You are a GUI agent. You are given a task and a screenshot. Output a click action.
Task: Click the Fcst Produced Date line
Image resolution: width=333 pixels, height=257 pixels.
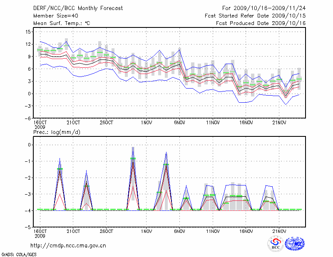pyautogui.click(x=261, y=23)
